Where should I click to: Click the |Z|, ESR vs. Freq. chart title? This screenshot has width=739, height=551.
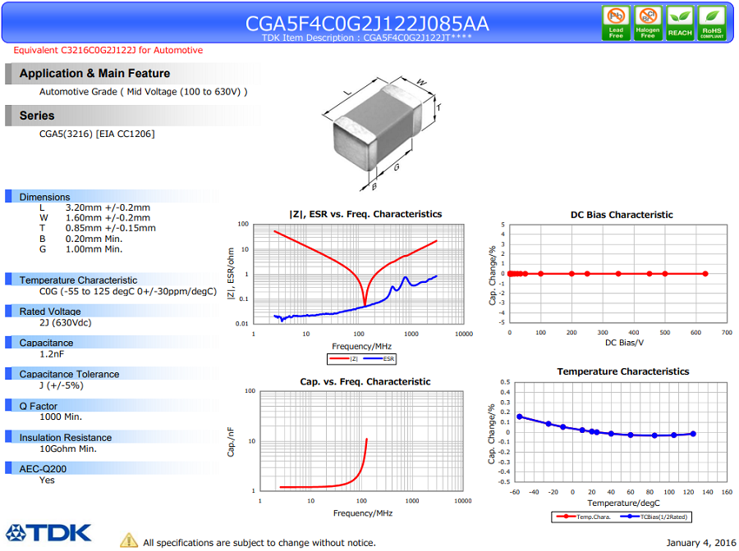pyautogui.click(x=365, y=214)
